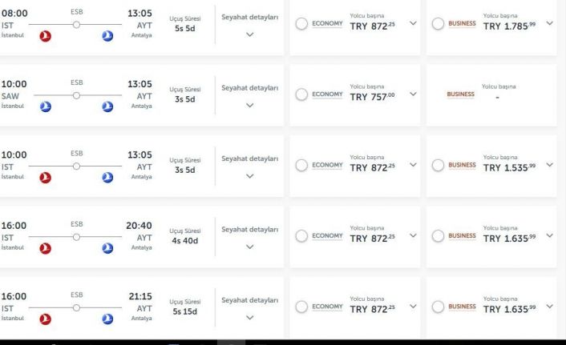
Task: Select the Economy fare radio for the 10:00 SAW flight
Action: click(301, 94)
